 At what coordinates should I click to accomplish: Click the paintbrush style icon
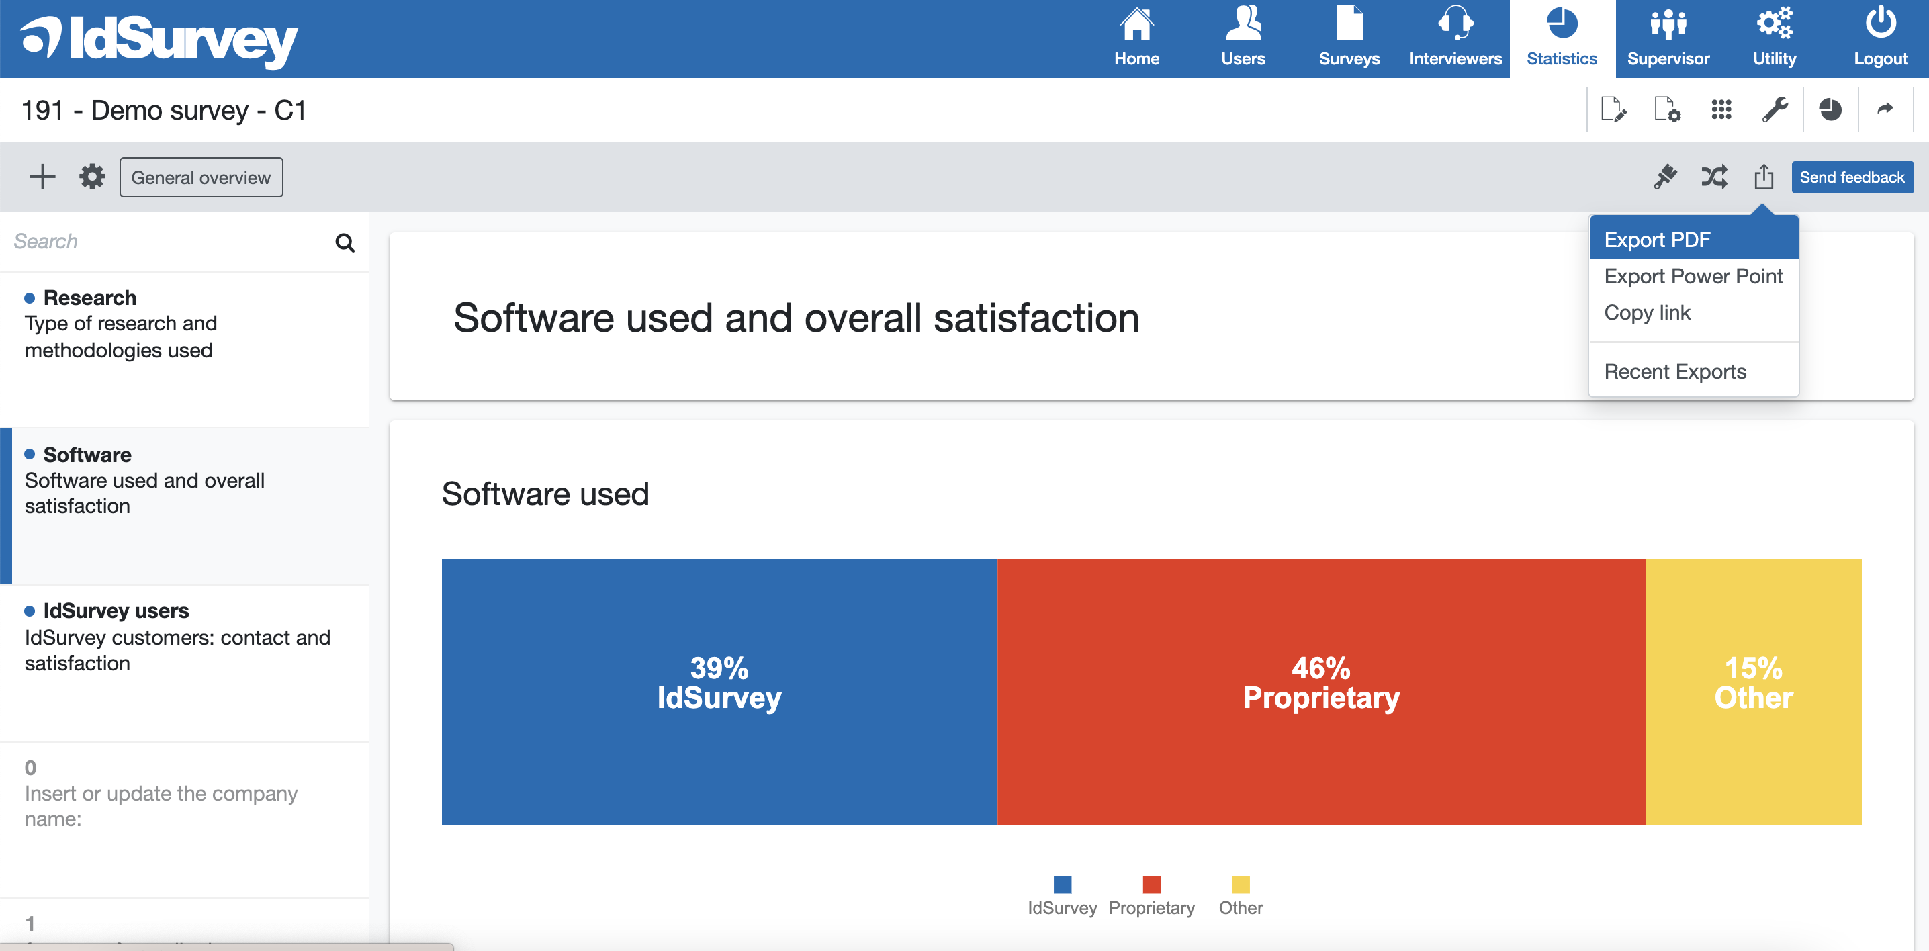(1666, 177)
